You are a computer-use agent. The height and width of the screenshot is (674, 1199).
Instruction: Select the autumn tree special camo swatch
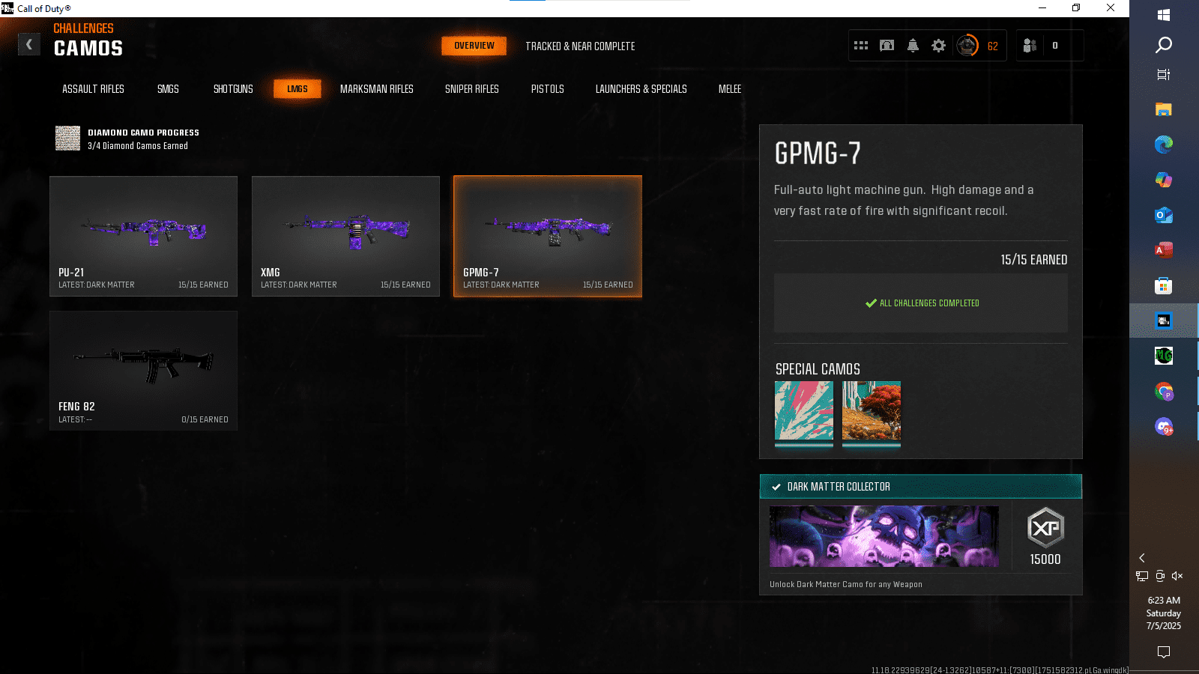[x=871, y=410]
